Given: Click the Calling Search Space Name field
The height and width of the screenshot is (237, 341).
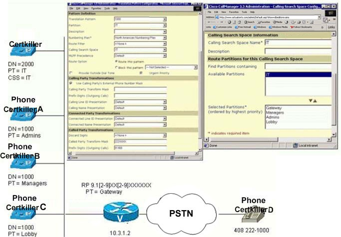Looking at the screenshot, I should [298, 43].
